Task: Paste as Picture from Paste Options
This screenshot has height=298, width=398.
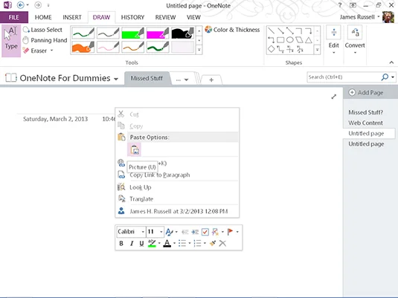Action: pos(134,149)
